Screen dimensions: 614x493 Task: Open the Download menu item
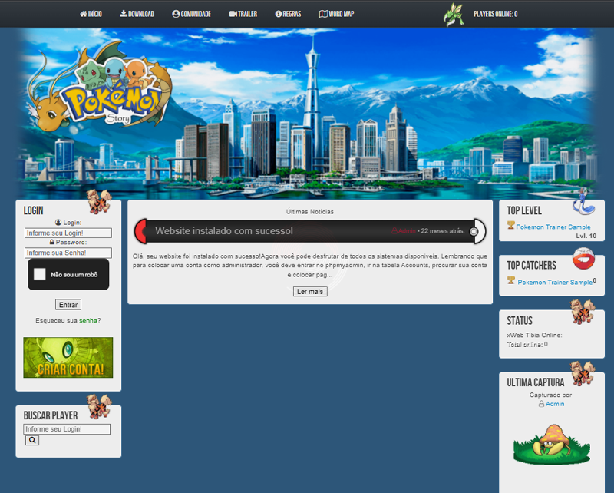137,14
